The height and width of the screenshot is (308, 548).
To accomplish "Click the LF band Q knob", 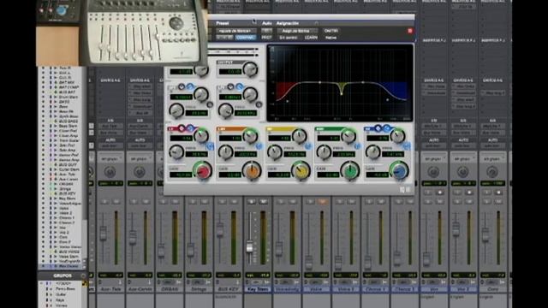I will (201, 137).
